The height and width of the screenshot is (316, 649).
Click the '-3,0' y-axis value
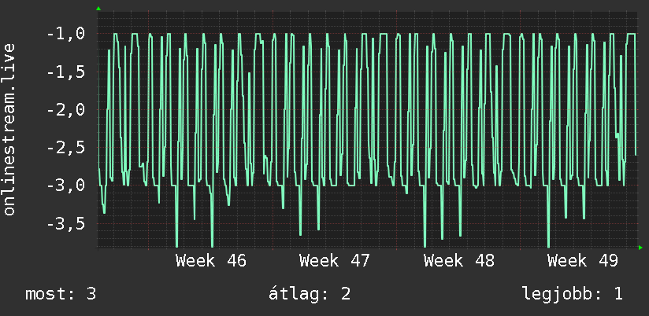pos(66,186)
